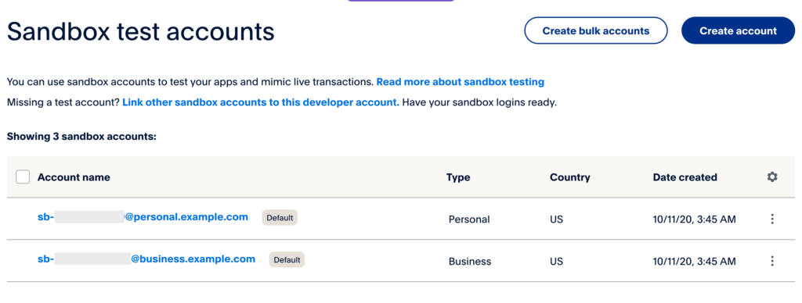Screen dimensions: 802x303
Task: Open three-dot menu for personal account row
Action: 771,219
